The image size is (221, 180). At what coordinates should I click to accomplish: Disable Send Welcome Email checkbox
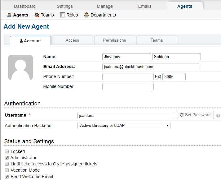(x=7, y=177)
